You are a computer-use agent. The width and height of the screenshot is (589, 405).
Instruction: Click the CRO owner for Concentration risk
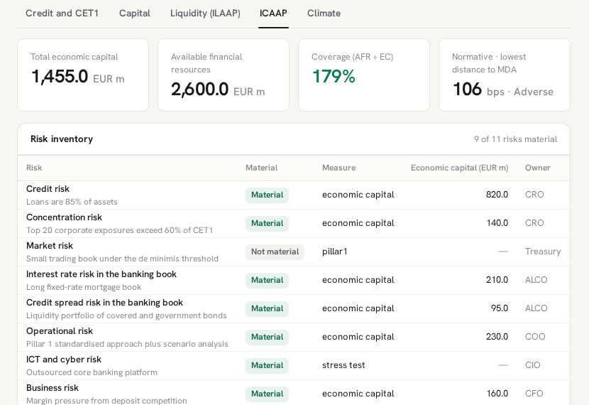pyautogui.click(x=534, y=223)
